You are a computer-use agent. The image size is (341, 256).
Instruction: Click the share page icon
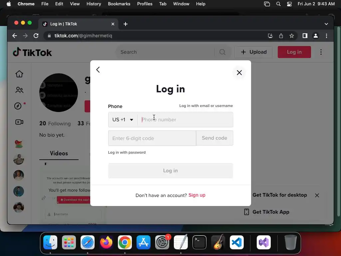click(x=281, y=36)
